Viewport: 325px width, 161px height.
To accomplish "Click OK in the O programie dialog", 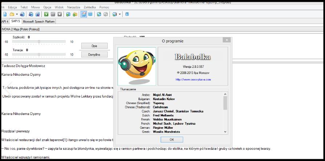I will [172, 140].
